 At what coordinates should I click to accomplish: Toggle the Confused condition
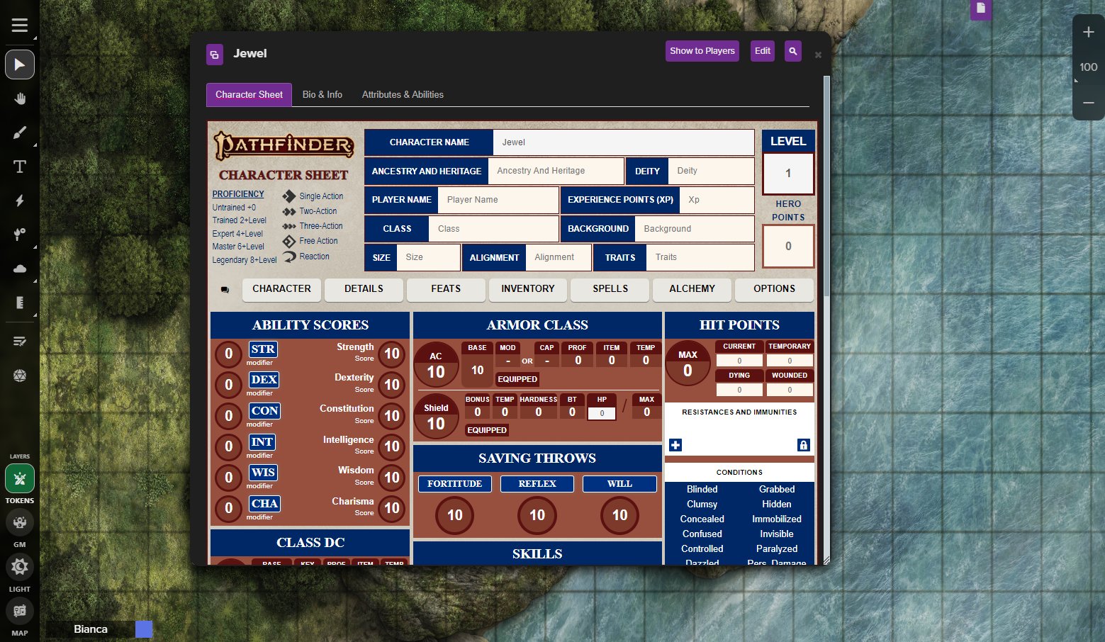[x=702, y=534]
